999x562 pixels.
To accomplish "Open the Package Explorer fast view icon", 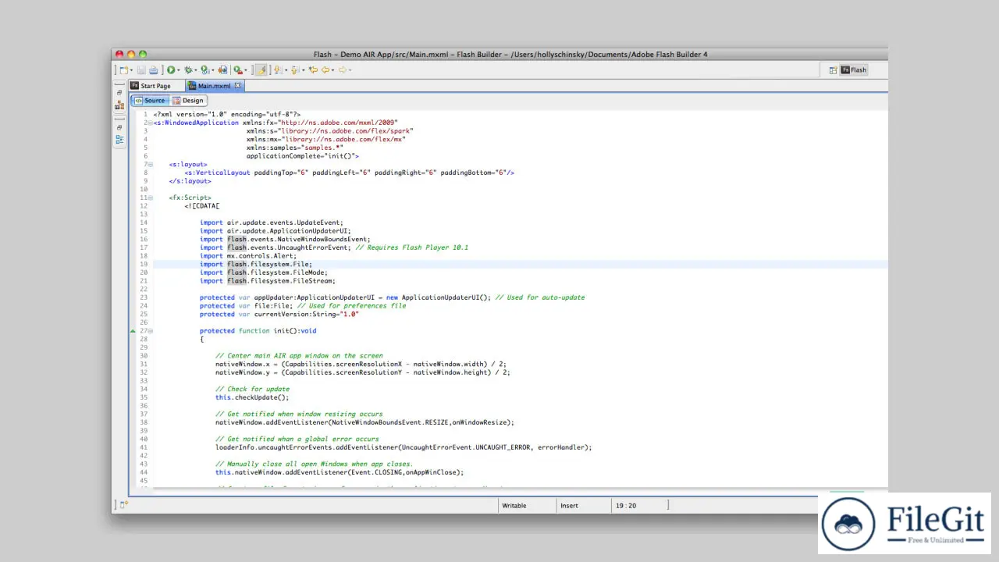I will 119,105.
